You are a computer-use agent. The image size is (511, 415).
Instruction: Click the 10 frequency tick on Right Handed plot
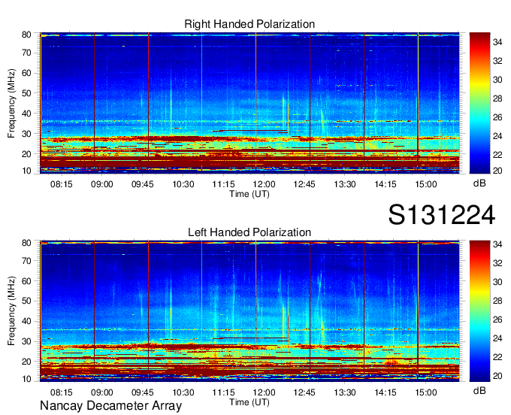[x=26, y=171]
